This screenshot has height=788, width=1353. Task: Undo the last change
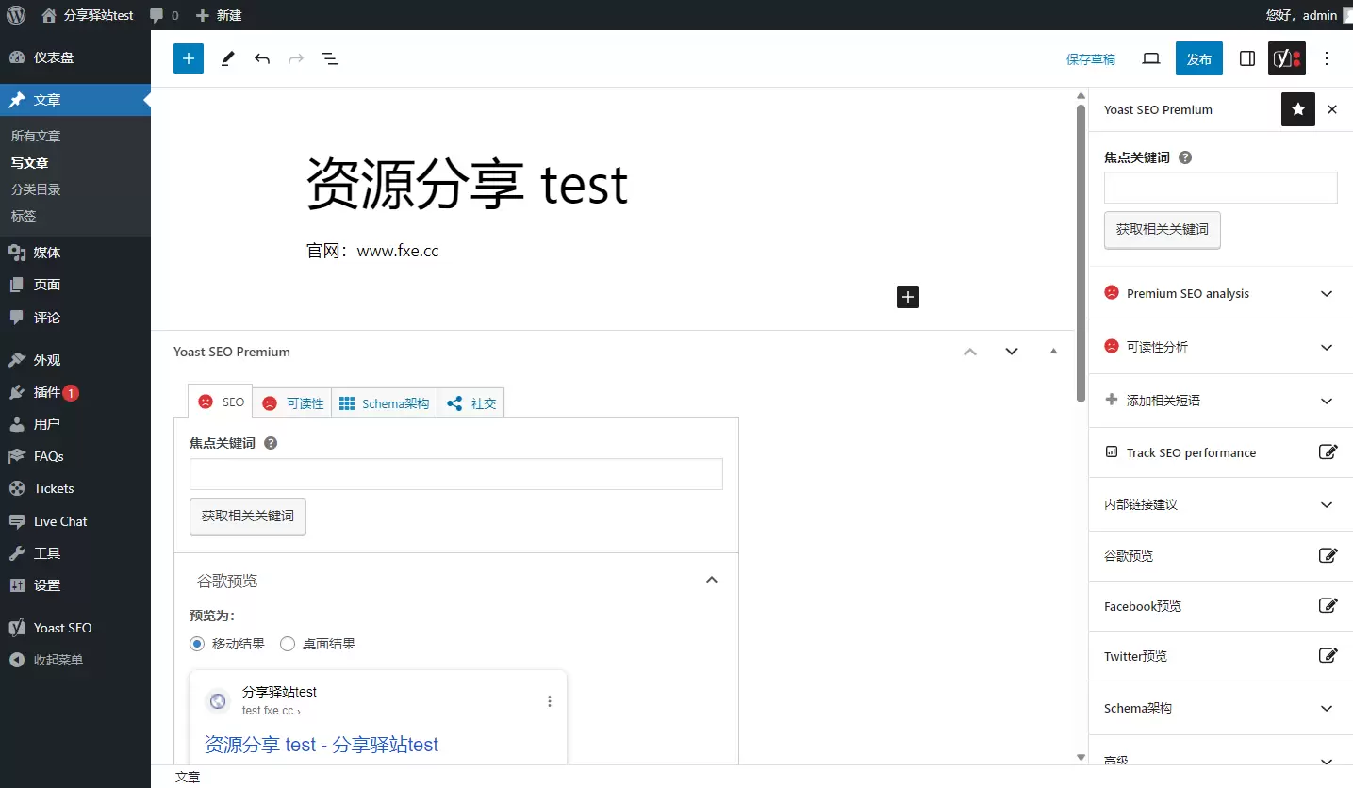coord(262,58)
